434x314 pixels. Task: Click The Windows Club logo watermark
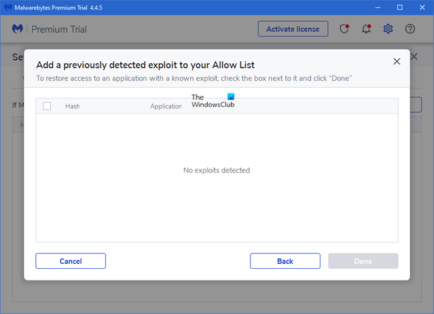(x=213, y=101)
